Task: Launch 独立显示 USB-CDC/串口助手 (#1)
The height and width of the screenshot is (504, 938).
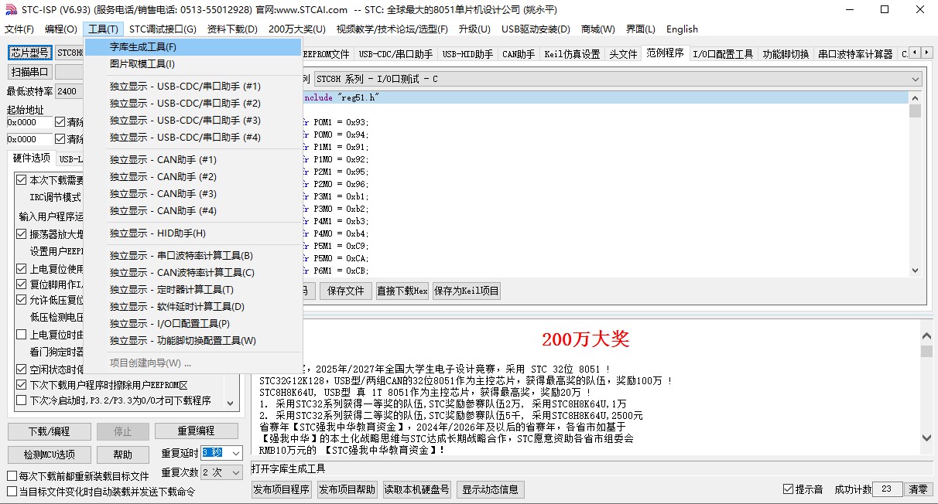Action: (x=192, y=87)
